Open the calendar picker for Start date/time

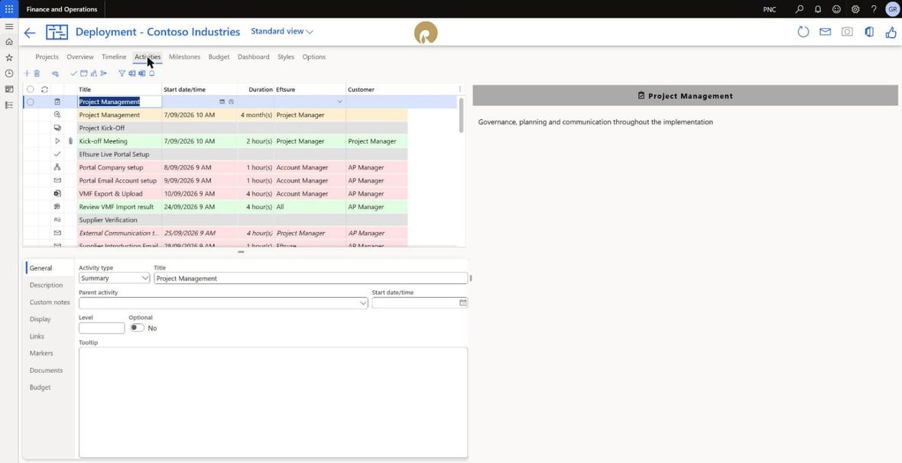pyautogui.click(x=463, y=303)
